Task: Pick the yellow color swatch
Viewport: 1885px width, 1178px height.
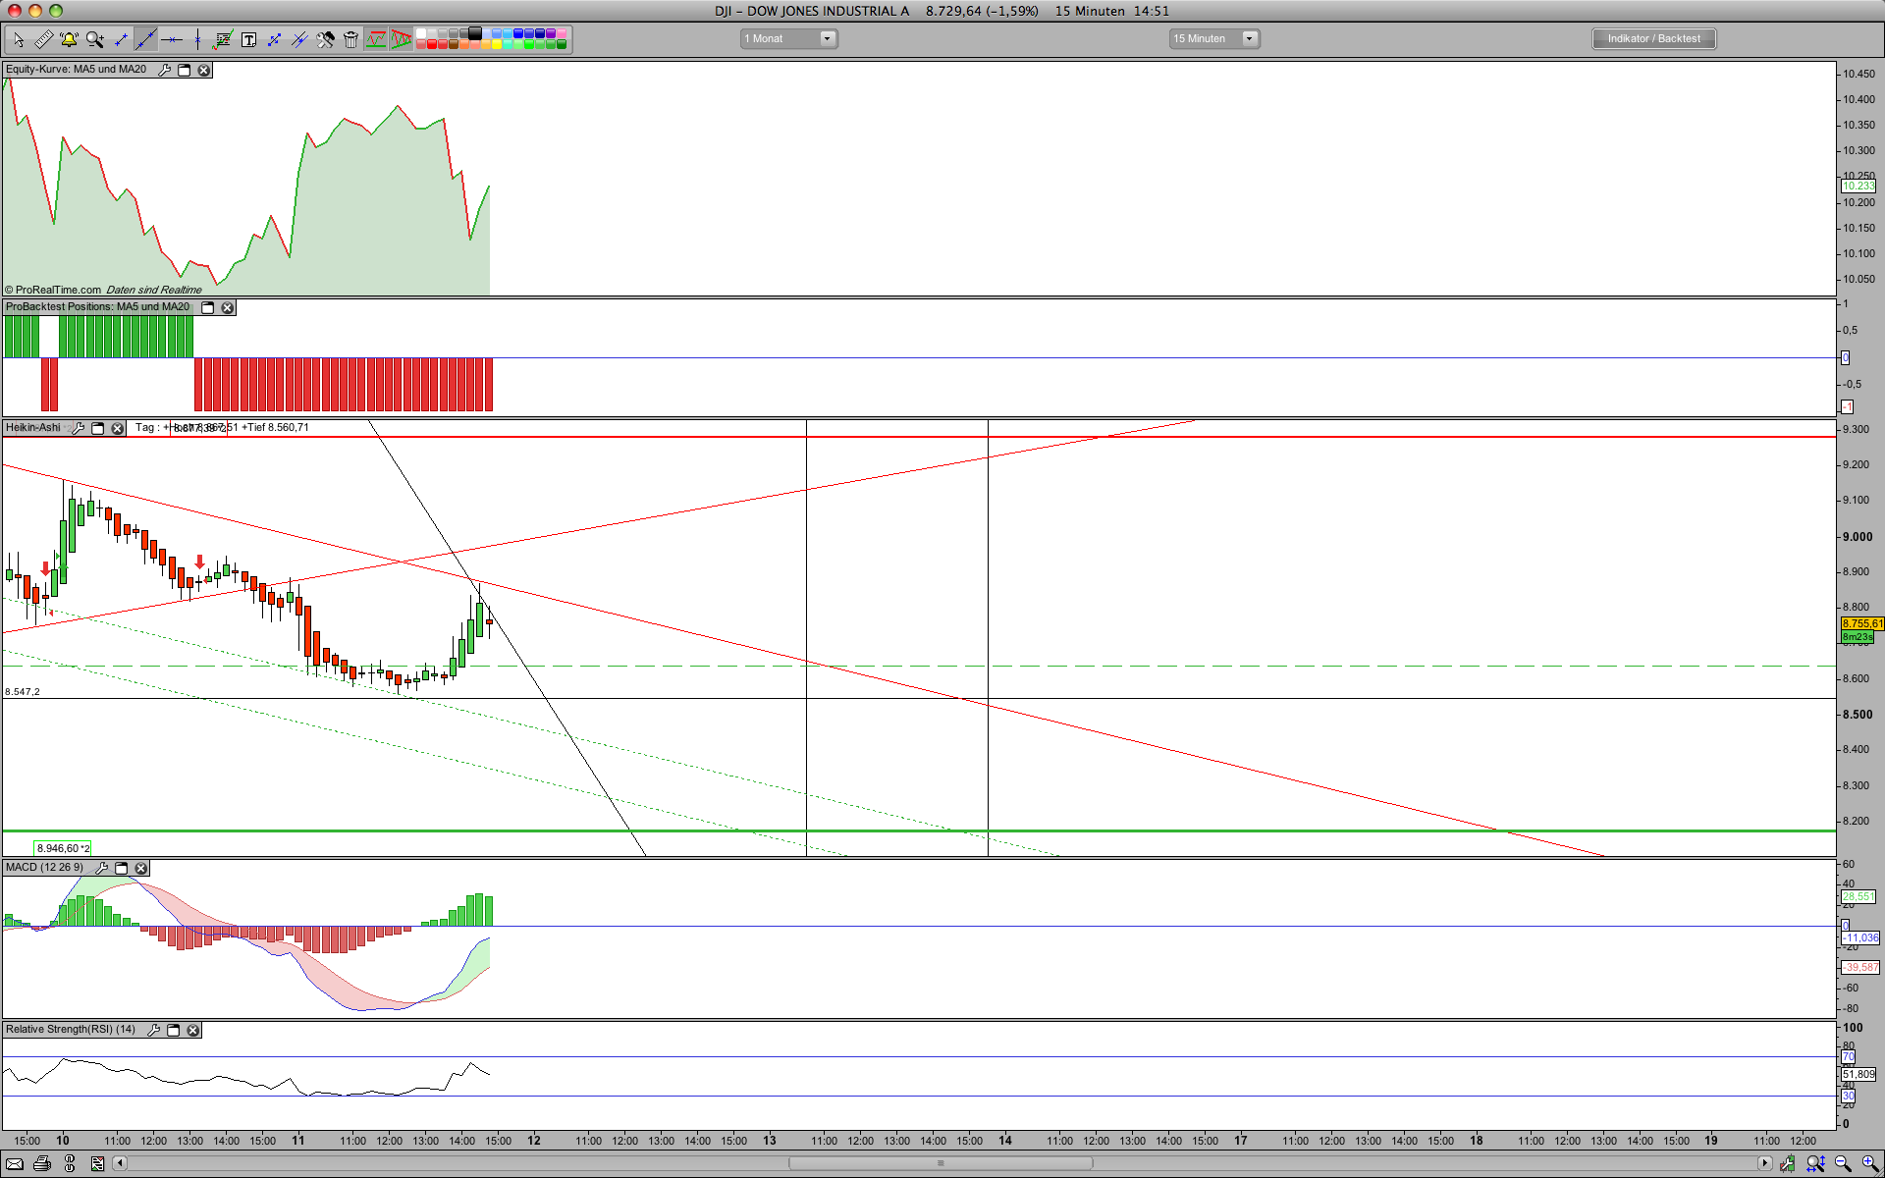Action: click(x=497, y=44)
